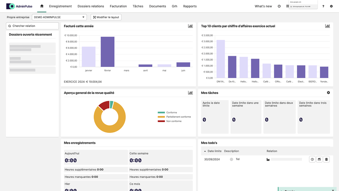This screenshot has height=191, width=339.
Task: Open the settings gear in the top bar
Action: [331, 6]
